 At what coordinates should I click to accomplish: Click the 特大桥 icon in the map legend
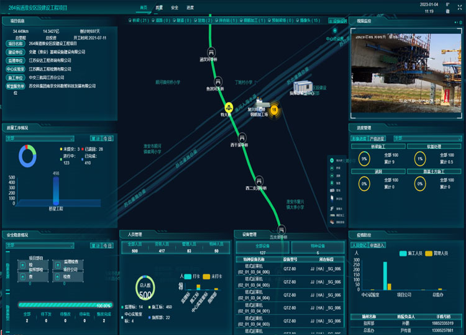click(x=332, y=161)
